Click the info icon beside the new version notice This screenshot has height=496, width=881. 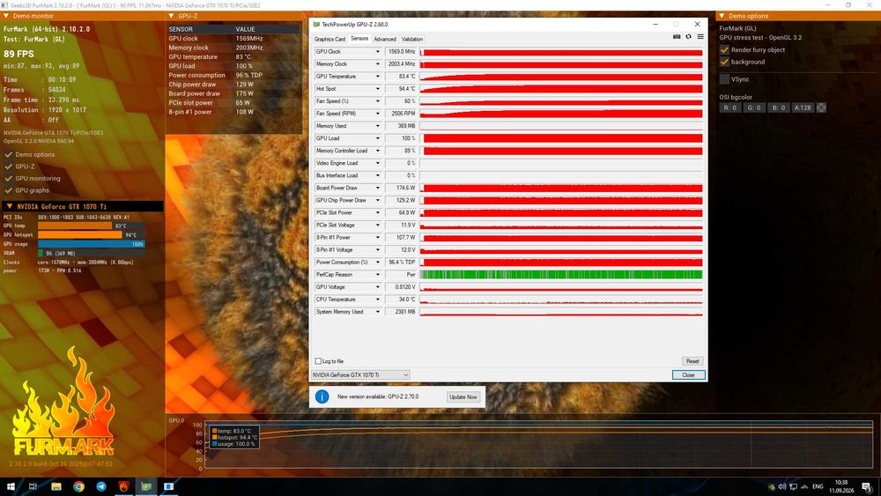(x=322, y=396)
